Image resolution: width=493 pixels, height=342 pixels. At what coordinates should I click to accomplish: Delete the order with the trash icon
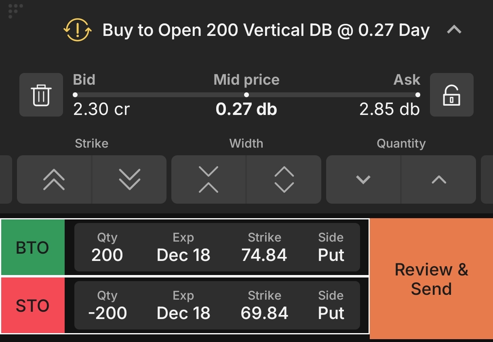click(41, 95)
